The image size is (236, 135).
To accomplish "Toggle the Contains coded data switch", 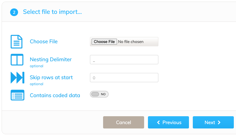I will pos(99,94).
